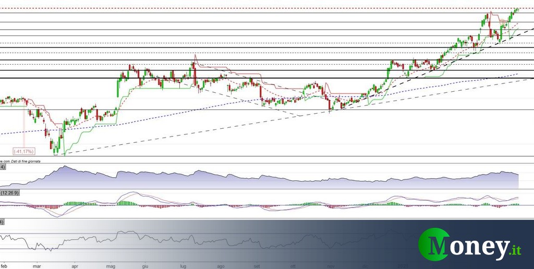Select the 'apr' month on the time axis
This screenshot has width=534, height=269.
(74, 265)
